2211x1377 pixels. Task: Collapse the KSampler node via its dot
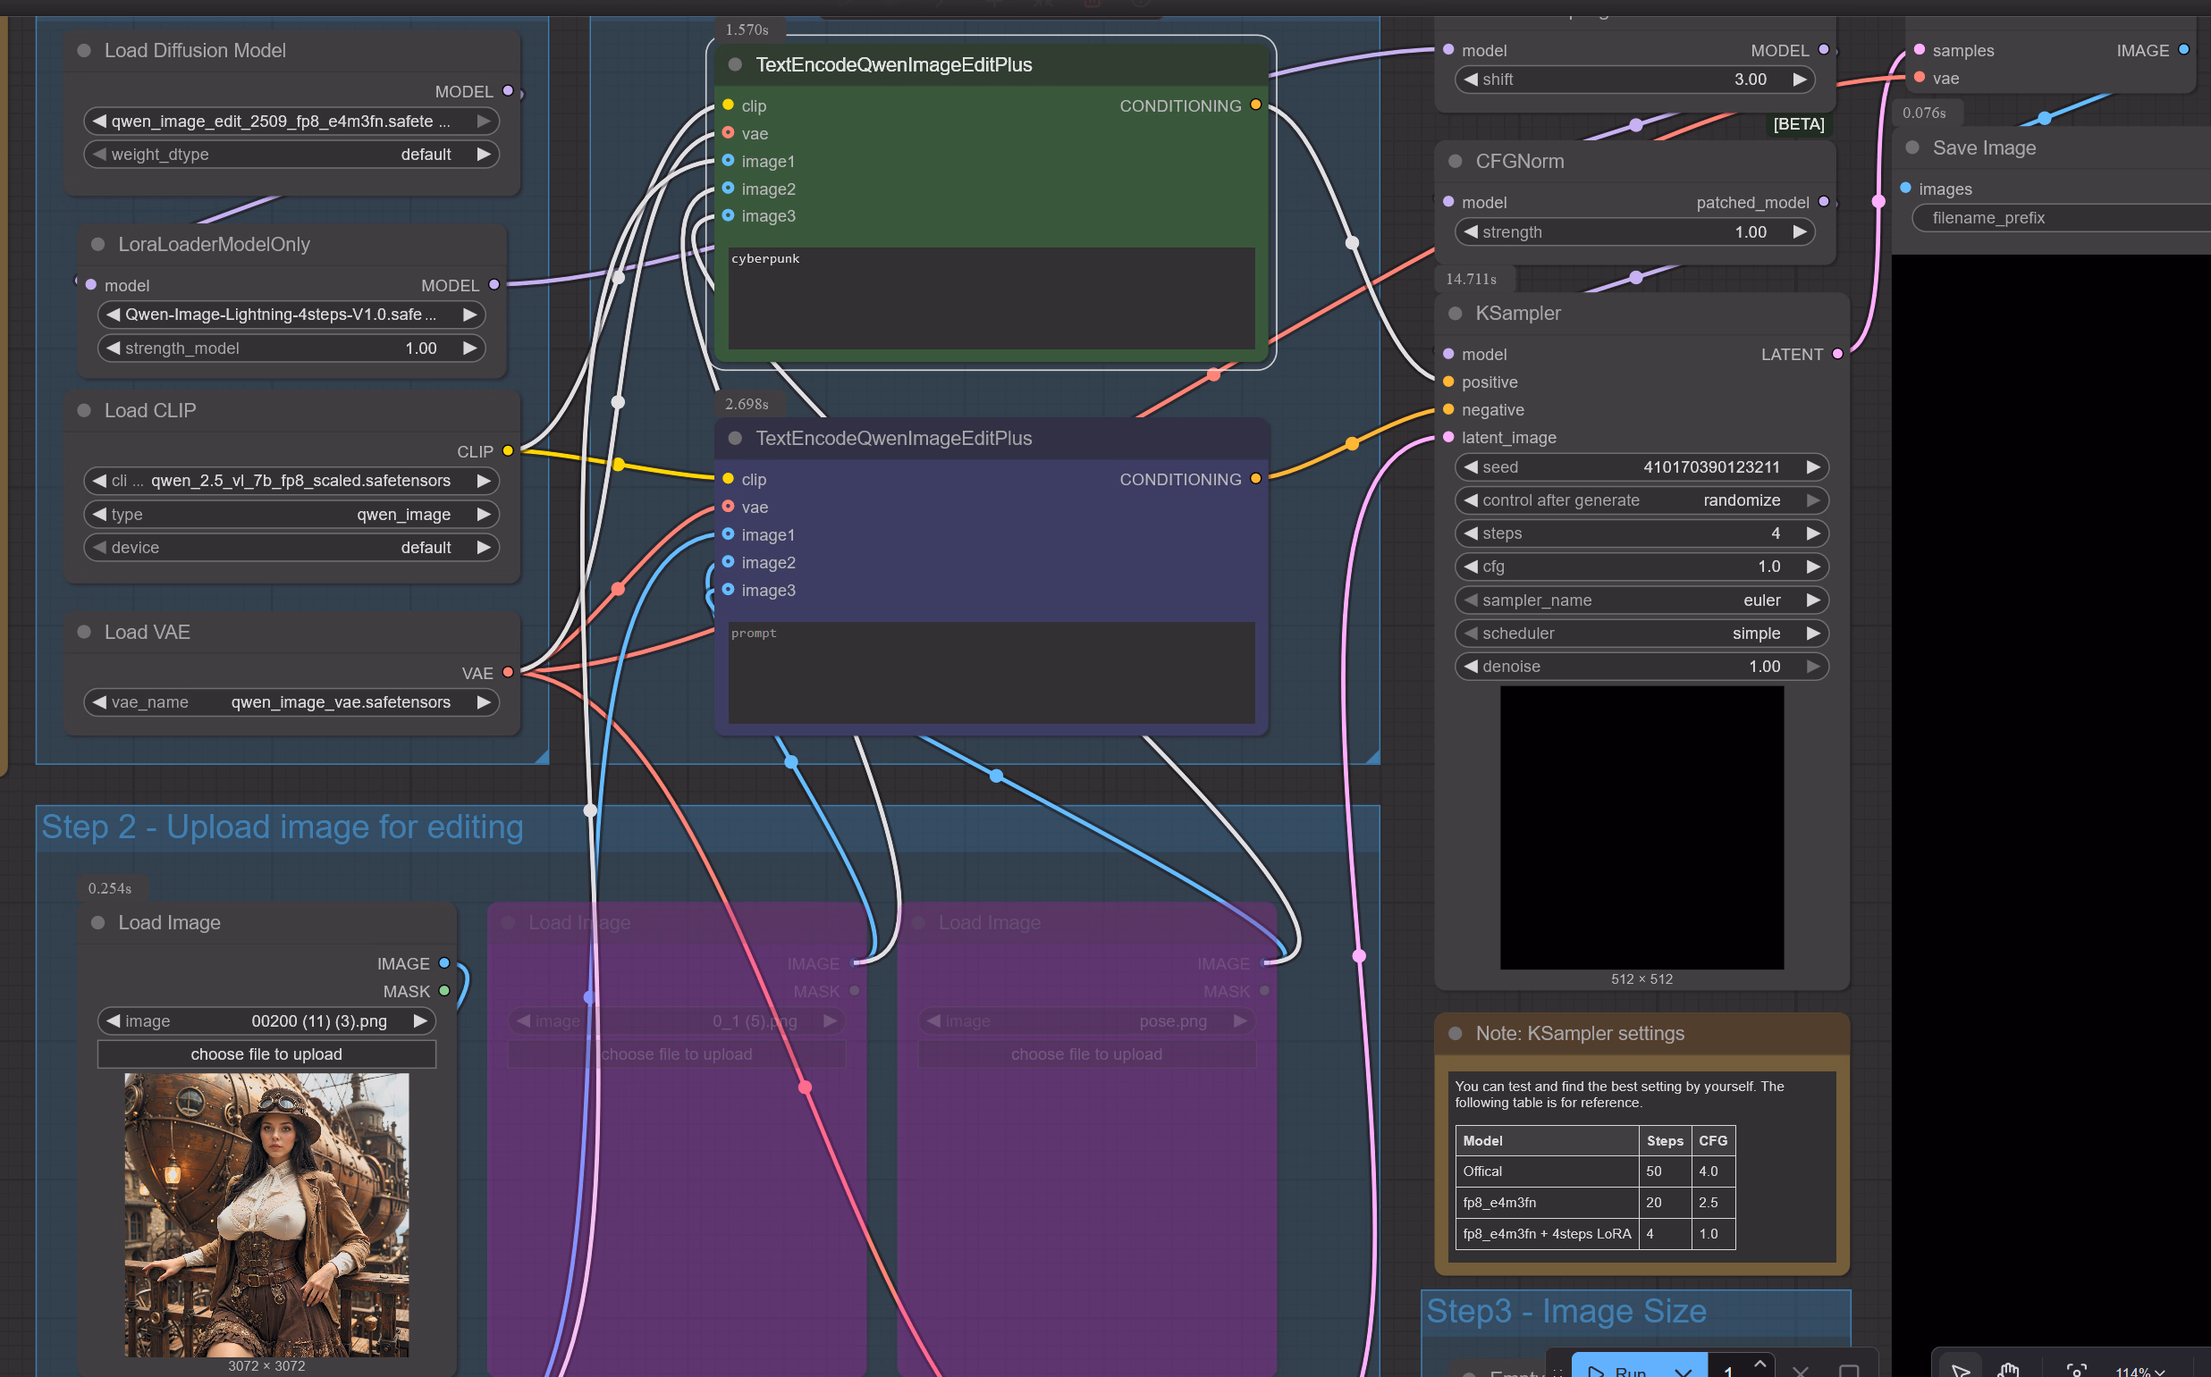[x=1455, y=314]
